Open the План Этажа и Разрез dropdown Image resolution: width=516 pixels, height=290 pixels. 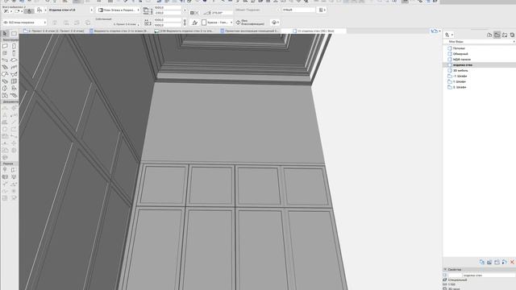[x=119, y=10]
